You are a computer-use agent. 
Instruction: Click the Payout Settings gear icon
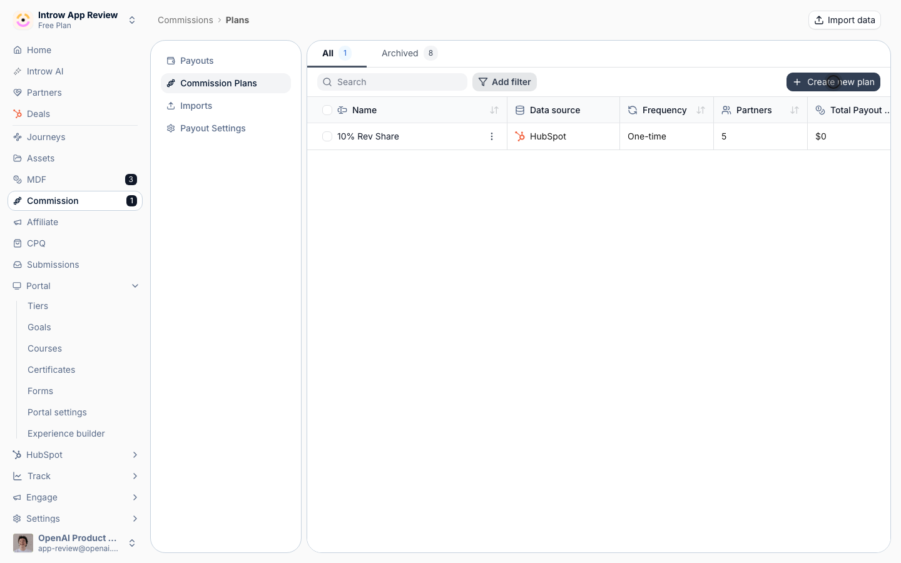pyautogui.click(x=171, y=128)
